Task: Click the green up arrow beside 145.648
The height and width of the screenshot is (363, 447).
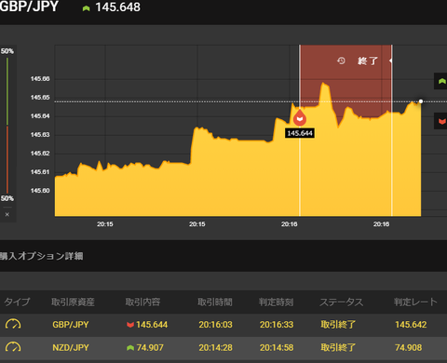Action: [x=86, y=8]
